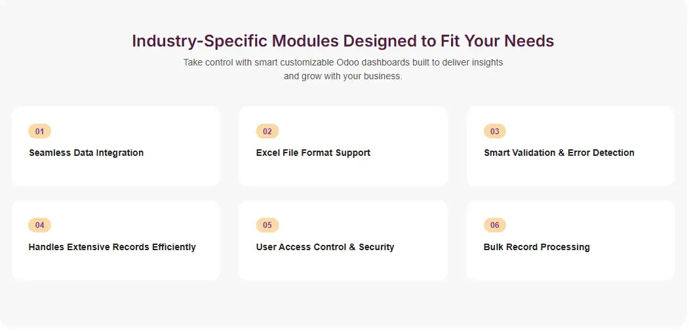Open Smart Validation & Error Detection title
Screen dimensions: 689x332
559,153
